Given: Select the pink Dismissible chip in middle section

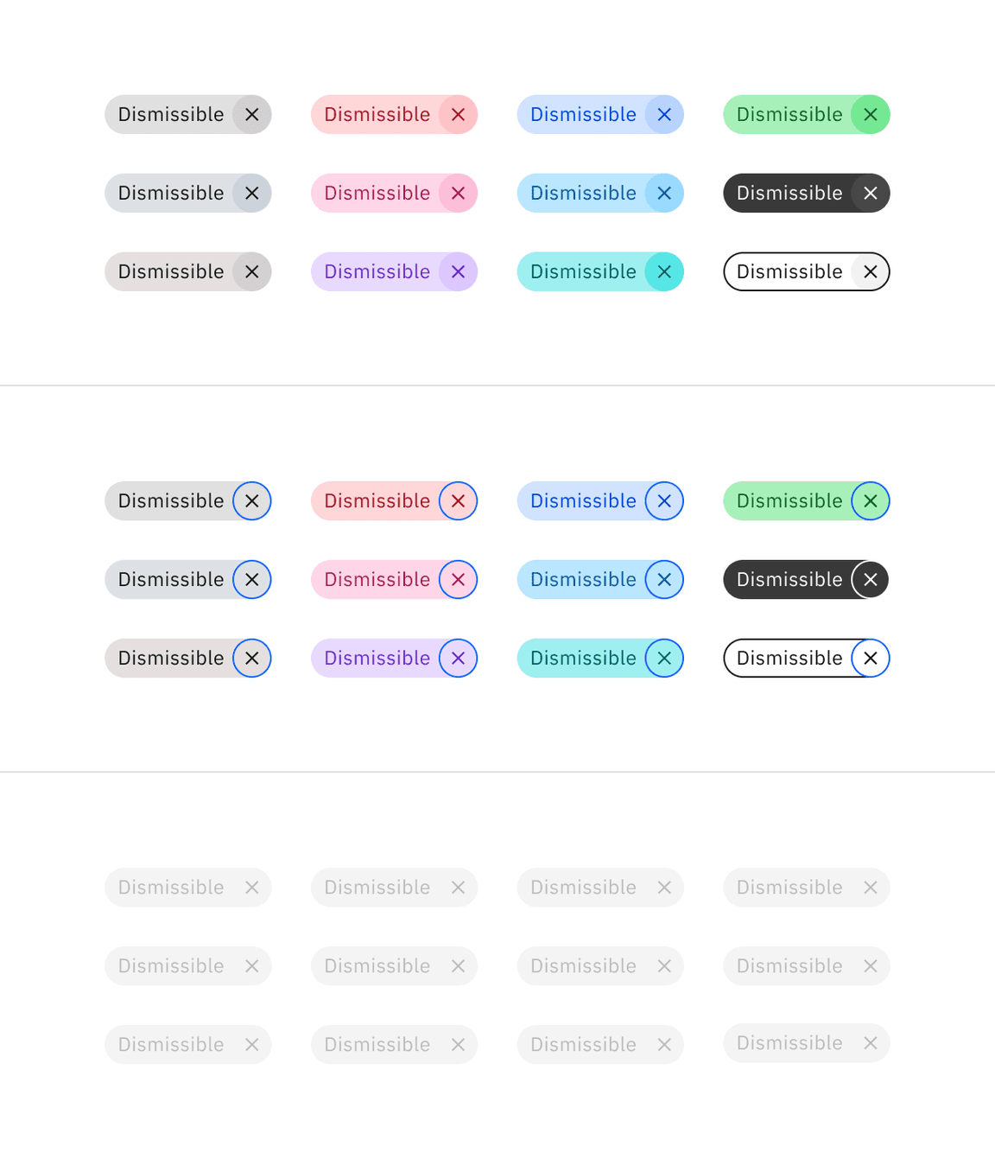Looking at the screenshot, I should click(377, 579).
